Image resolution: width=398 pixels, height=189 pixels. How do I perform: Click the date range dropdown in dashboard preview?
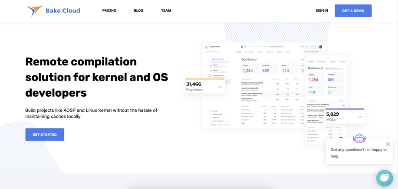(x=312, y=52)
